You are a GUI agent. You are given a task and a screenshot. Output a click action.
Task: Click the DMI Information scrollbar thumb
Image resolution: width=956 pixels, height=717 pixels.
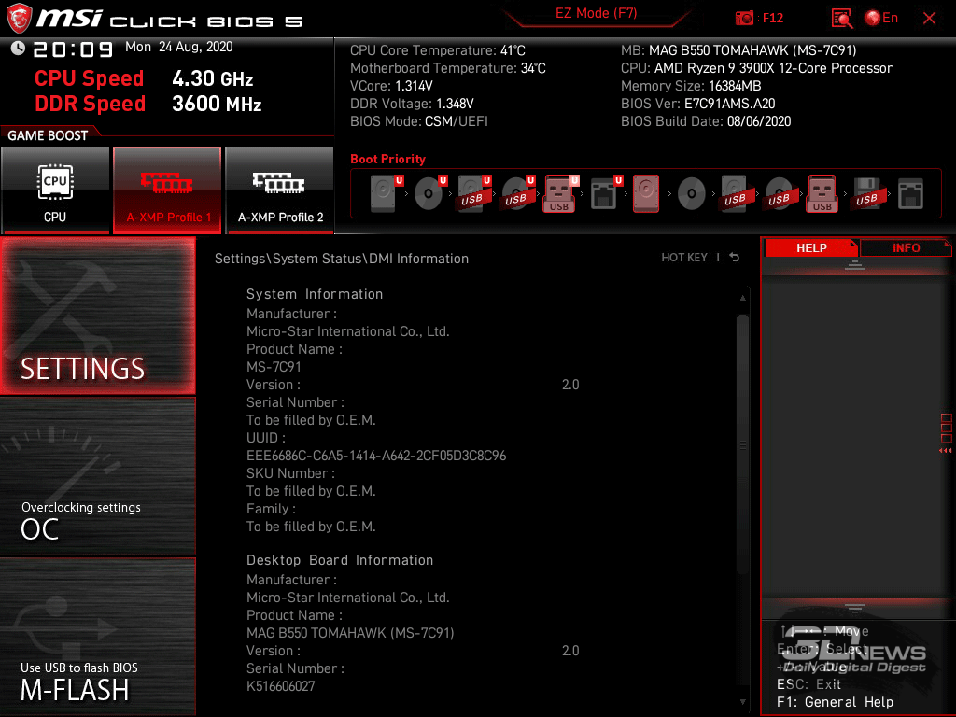pos(742,444)
